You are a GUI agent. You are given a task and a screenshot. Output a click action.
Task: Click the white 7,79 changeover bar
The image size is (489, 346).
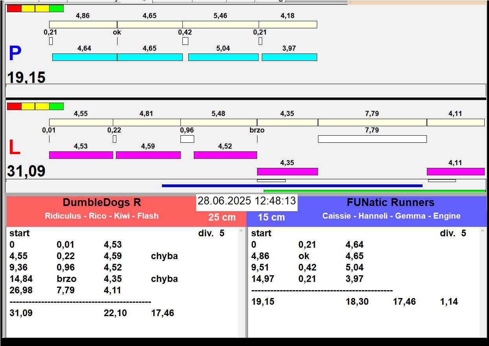pos(372,139)
